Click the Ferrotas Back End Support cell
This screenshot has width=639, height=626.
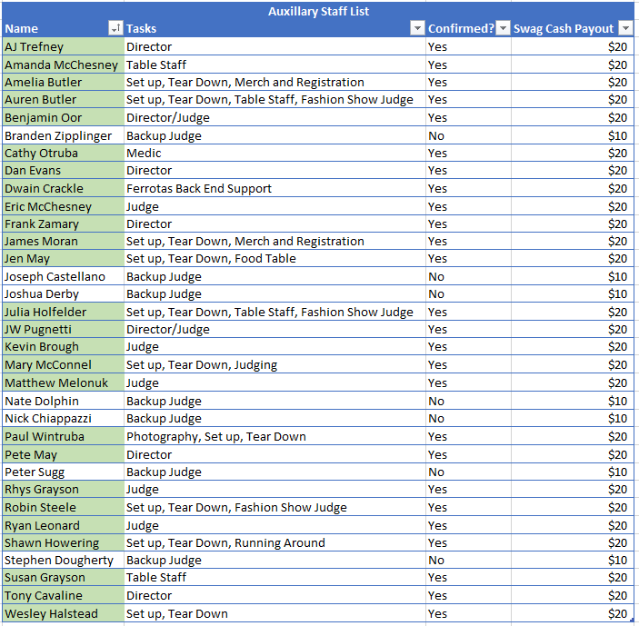pos(275,188)
